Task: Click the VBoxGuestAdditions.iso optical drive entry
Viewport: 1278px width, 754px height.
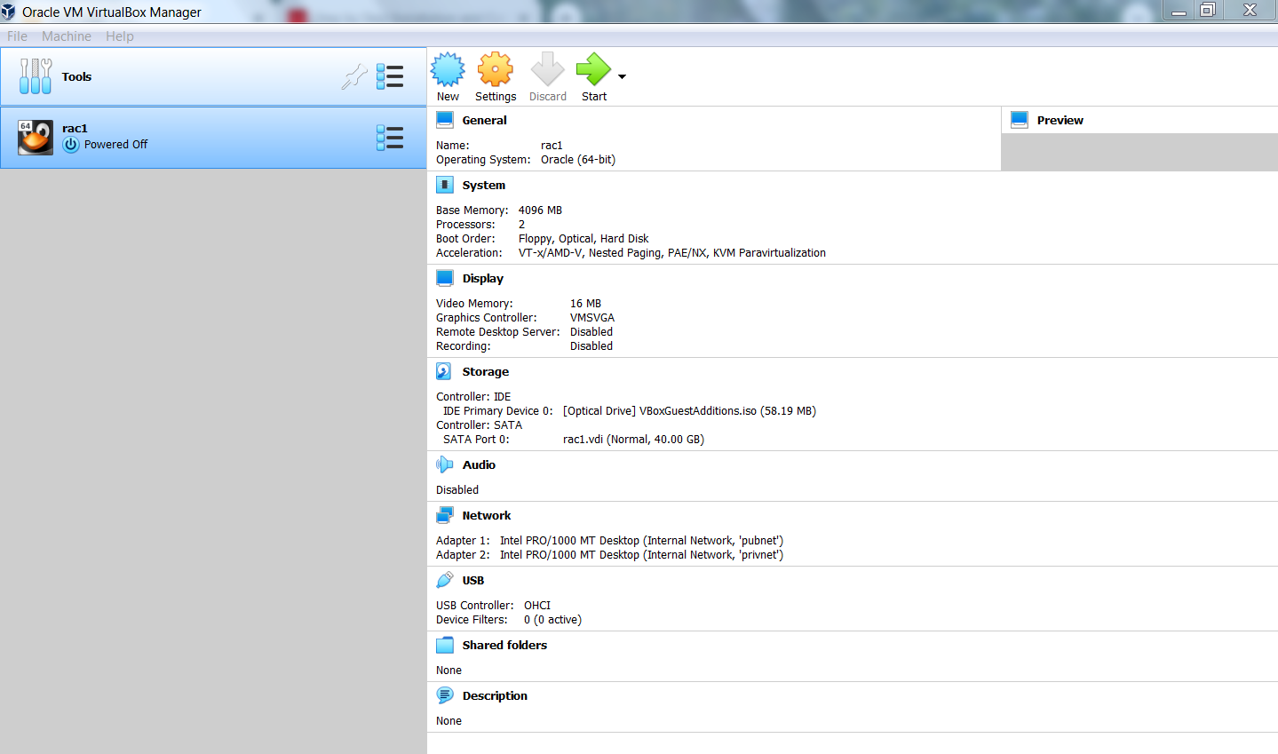Action: pos(689,411)
